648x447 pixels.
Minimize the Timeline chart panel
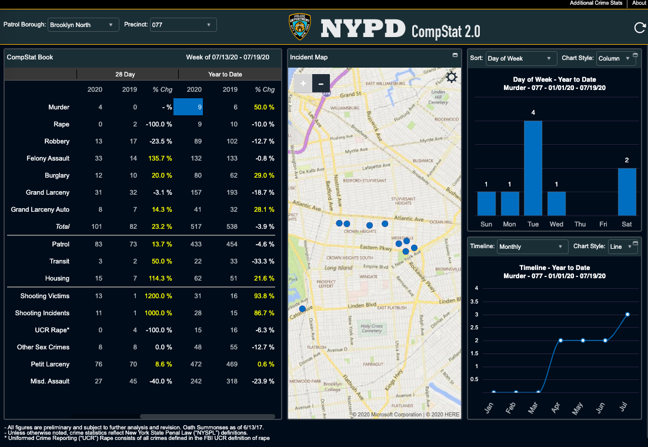(635, 243)
